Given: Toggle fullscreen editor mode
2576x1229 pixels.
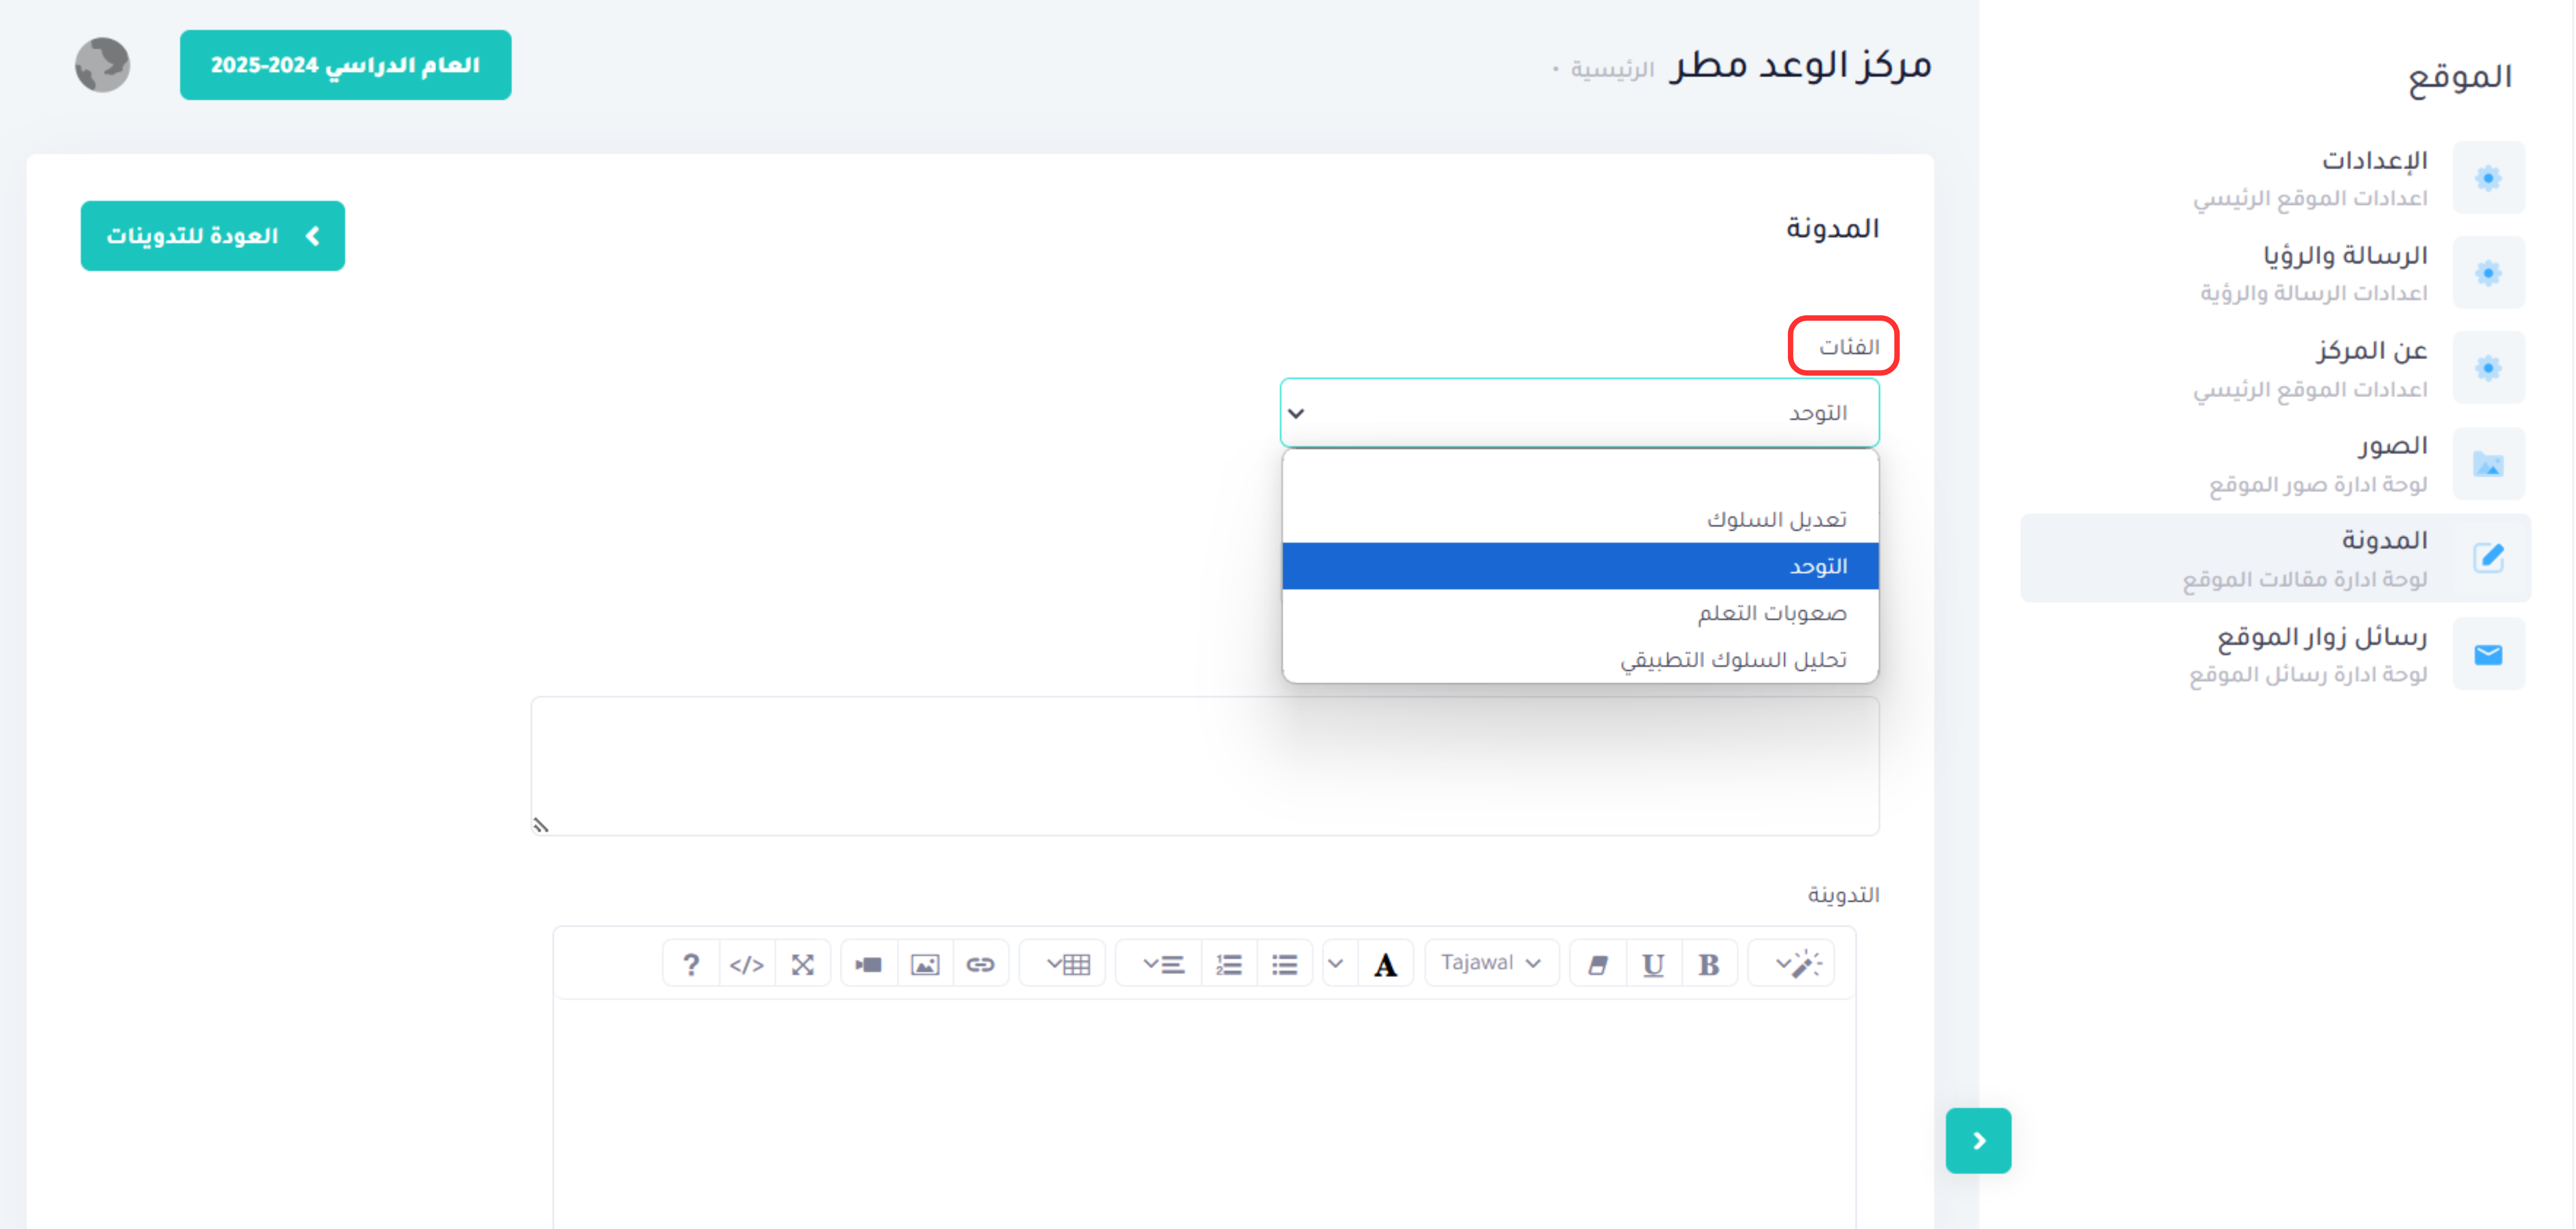Looking at the screenshot, I should pos(803,964).
